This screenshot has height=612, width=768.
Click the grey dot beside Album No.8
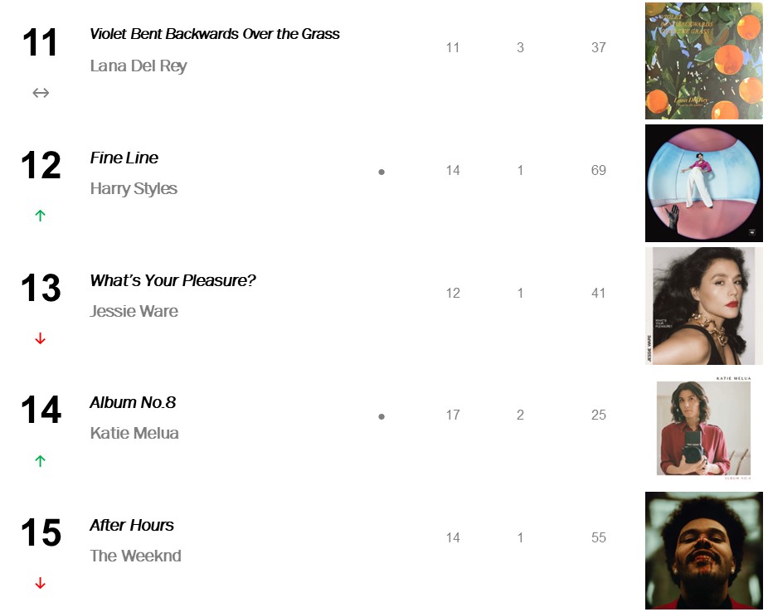(x=382, y=417)
